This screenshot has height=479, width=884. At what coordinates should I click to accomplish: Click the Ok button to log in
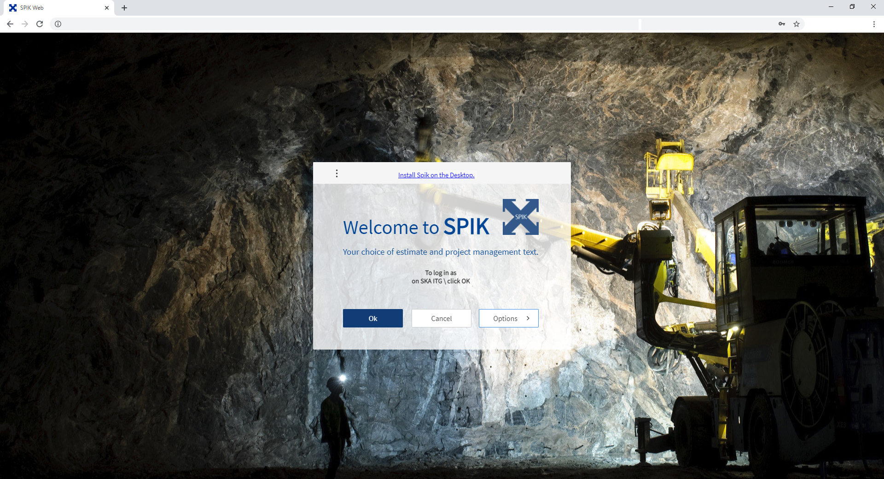click(372, 318)
